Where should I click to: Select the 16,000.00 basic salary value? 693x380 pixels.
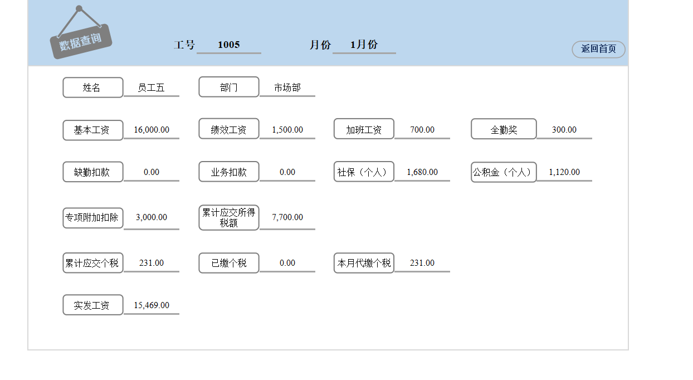pyautogui.click(x=152, y=130)
